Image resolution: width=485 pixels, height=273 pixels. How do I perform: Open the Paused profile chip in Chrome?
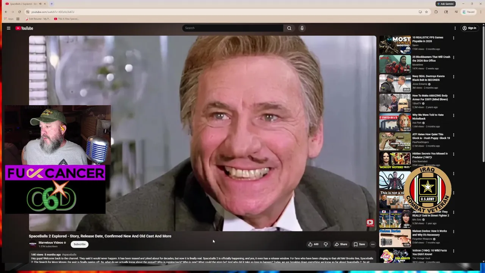coord(468,12)
